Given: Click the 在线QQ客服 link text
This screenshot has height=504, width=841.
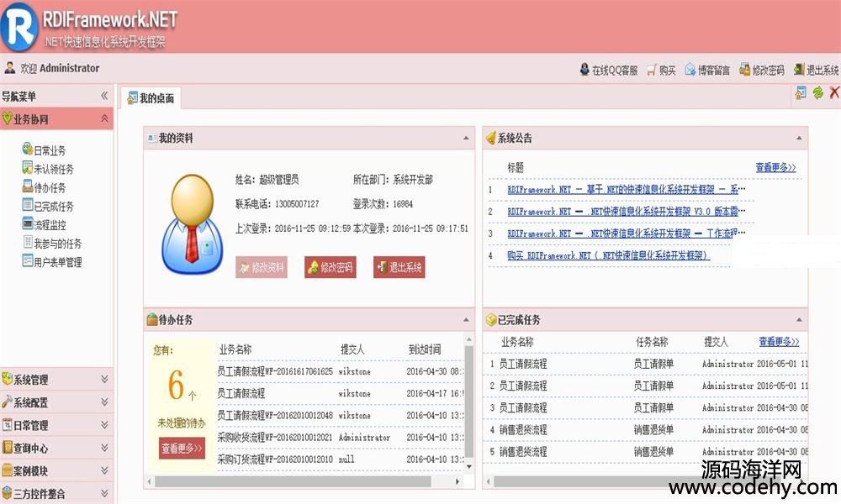Looking at the screenshot, I should [x=615, y=71].
